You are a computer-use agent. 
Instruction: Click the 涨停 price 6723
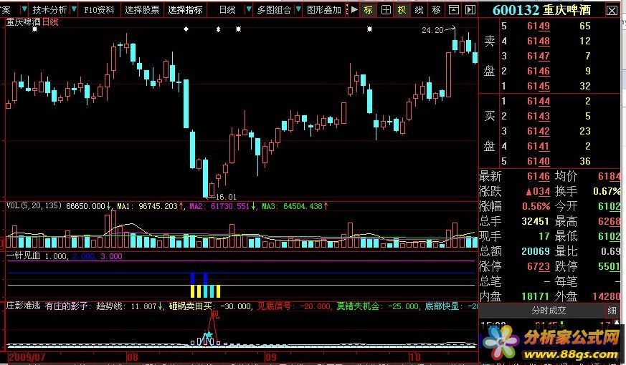539,266
